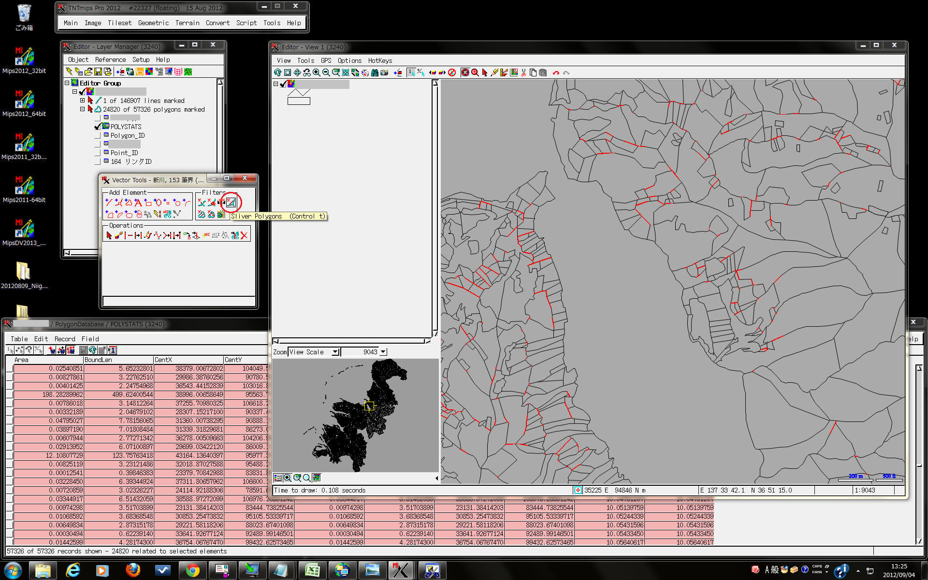Open the Record menu in POLYSTATS table

(x=65, y=339)
